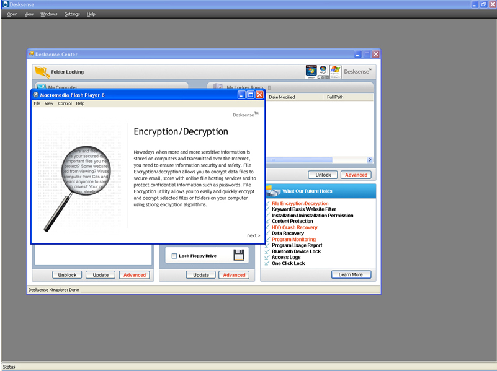This screenshot has height=371, width=497.
Task: Open the View menu in Desksense main window
Action: pos(29,14)
